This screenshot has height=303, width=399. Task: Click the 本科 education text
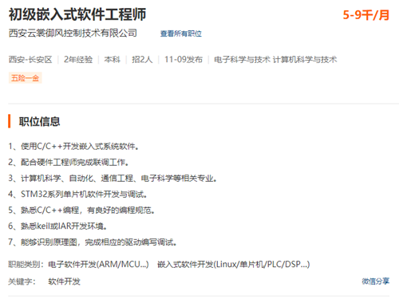point(113,59)
